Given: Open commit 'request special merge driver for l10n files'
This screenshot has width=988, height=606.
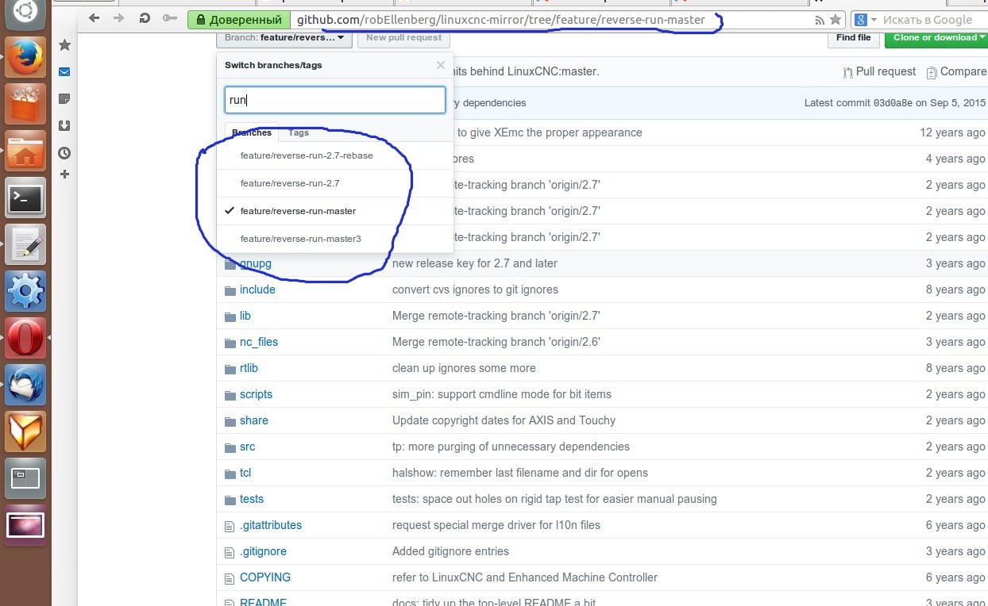Looking at the screenshot, I should [496, 525].
